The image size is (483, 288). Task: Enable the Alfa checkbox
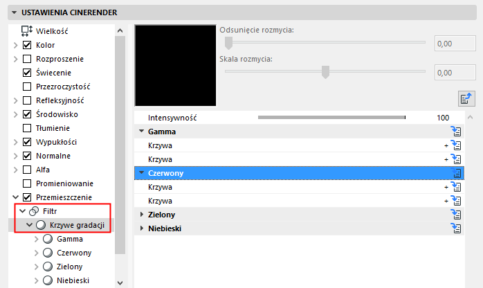[x=27, y=170]
